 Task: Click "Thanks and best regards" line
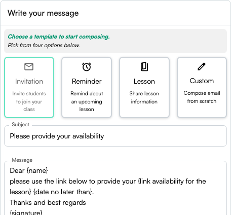click(x=48, y=202)
